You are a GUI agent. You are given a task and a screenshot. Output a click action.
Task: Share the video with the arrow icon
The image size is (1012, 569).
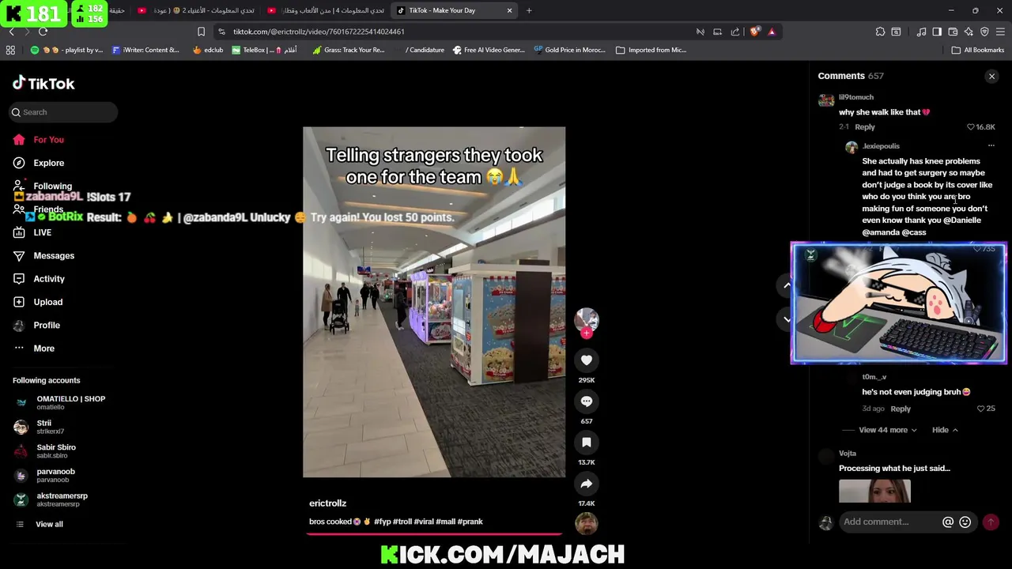point(587,484)
